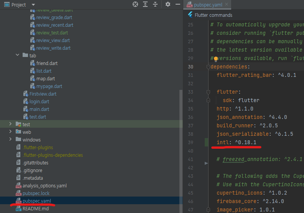The image size is (304, 213).
Task: Open review_view.dart file
Action: point(53,41)
